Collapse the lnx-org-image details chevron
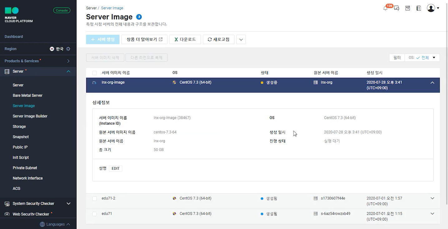448x229 pixels. (432, 82)
